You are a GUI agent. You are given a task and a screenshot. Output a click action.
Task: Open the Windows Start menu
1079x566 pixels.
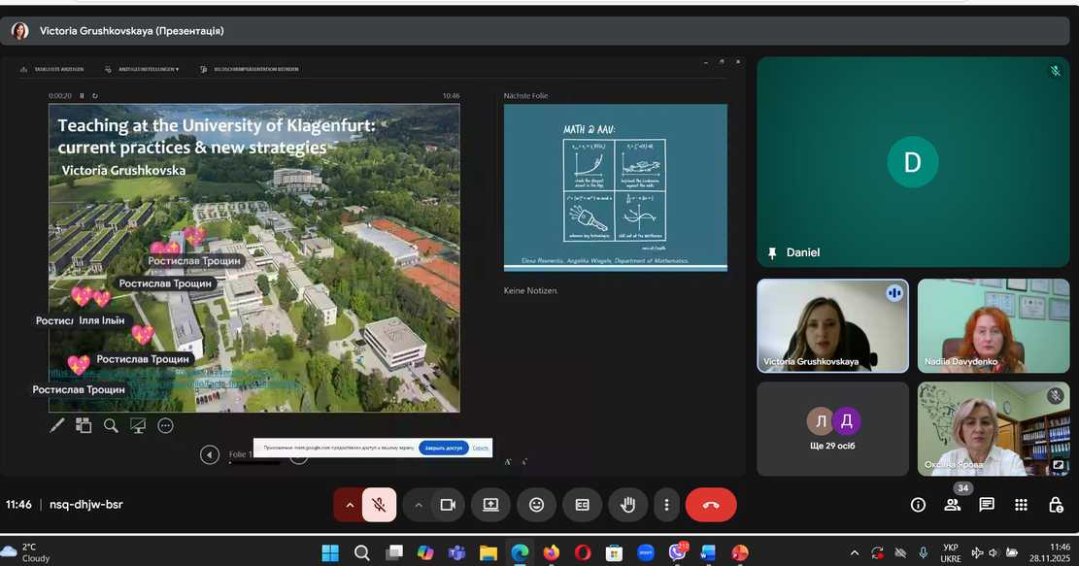[330, 552]
